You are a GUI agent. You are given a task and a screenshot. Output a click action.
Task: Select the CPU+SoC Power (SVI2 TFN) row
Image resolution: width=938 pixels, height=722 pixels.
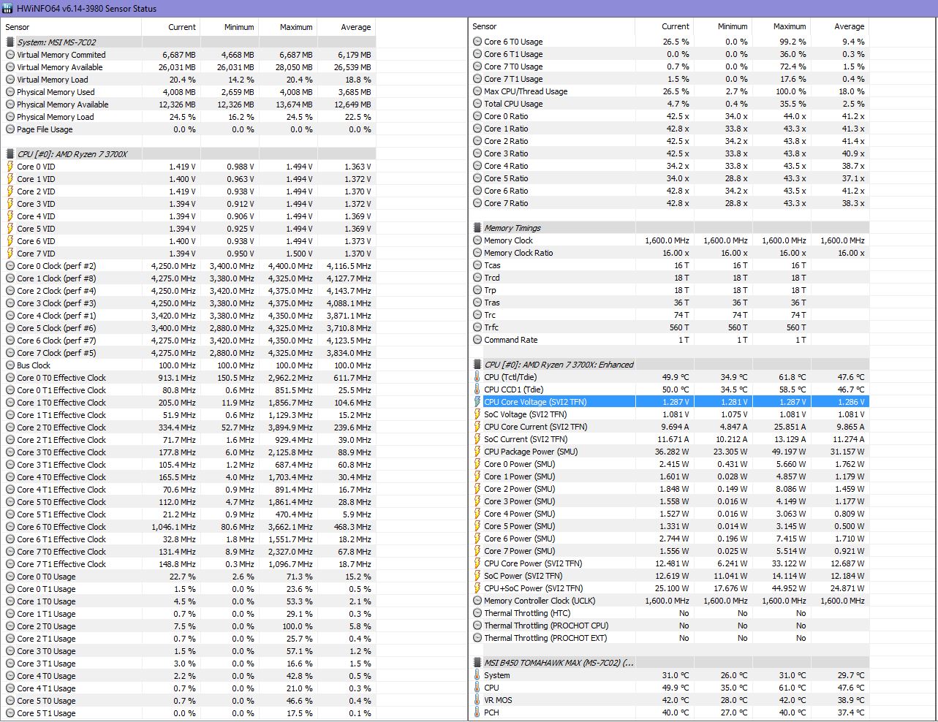point(669,588)
